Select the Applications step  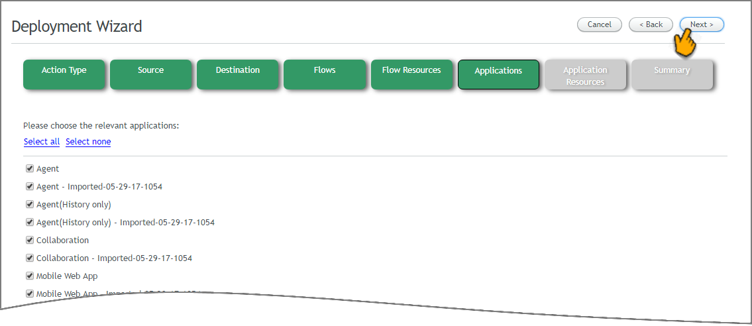498,74
